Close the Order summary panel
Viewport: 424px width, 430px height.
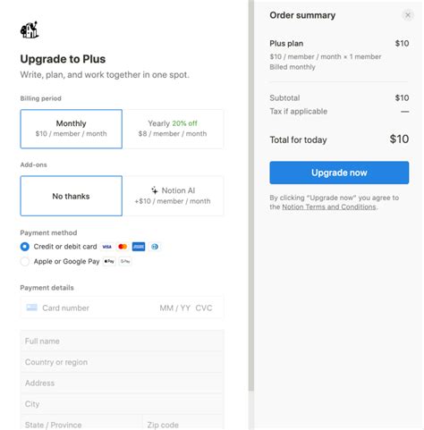click(408, 15)
